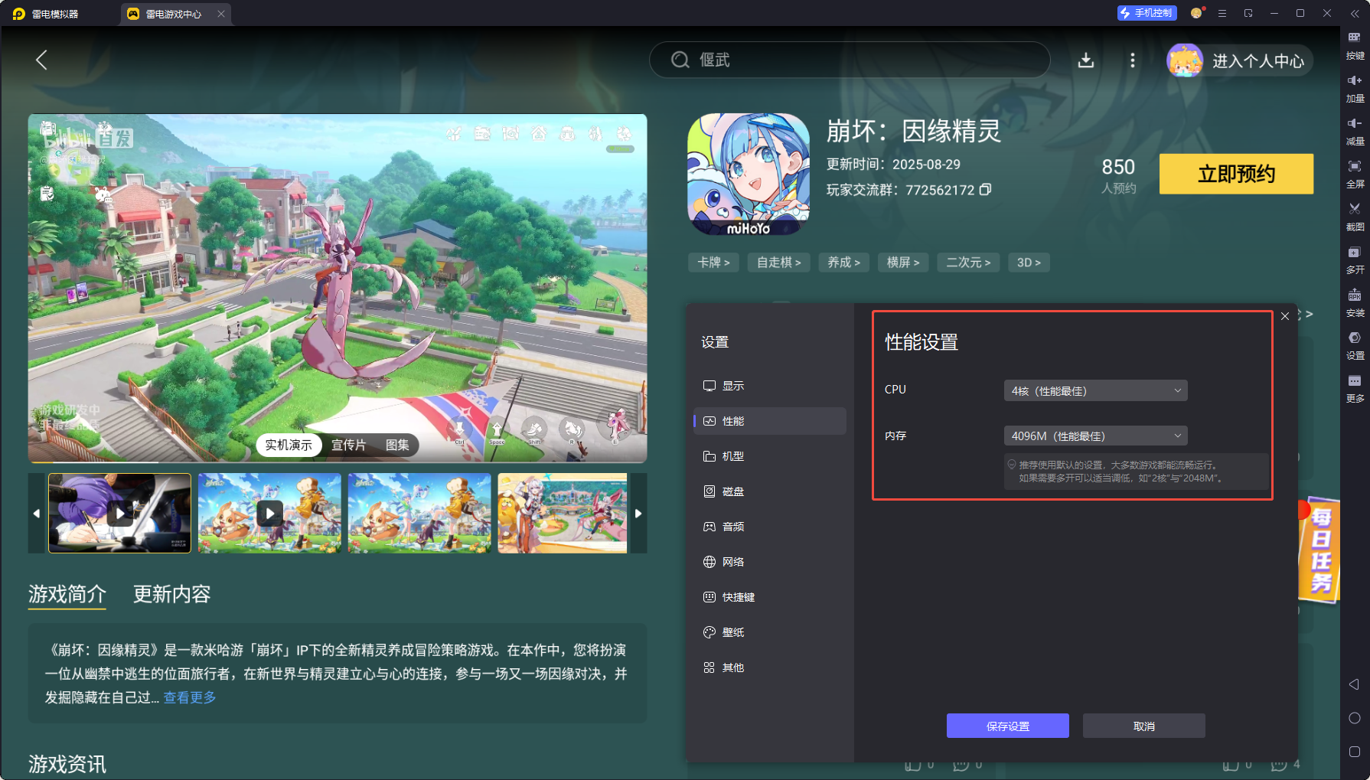Image resolution: width=1370 pixels, height=780 pixels.
Task: Move thumbnail gallery left with arrow
Action: pyautogui.click(x=37, y=513)
